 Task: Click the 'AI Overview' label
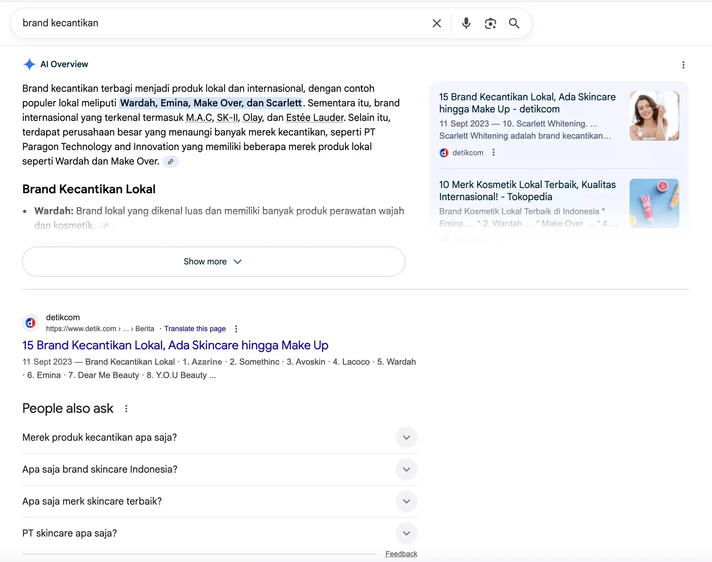coord(64,64)
